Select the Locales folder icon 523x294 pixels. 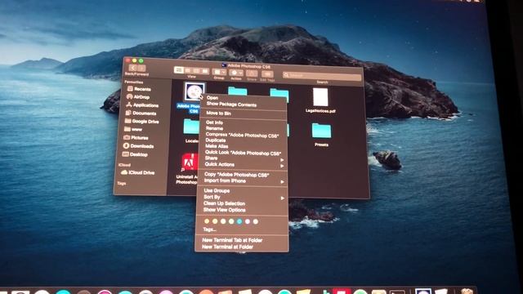click(x=191, y=127)
